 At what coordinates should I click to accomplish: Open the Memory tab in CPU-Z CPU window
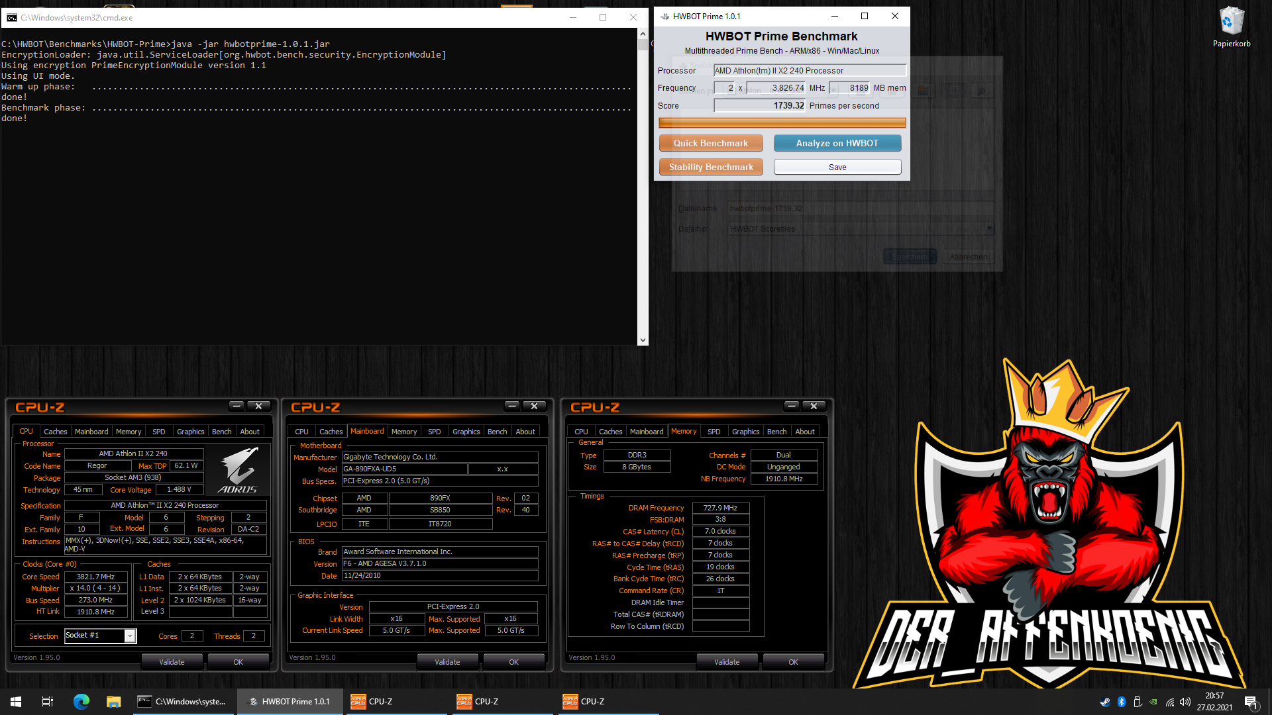click(x=129, y=432)
